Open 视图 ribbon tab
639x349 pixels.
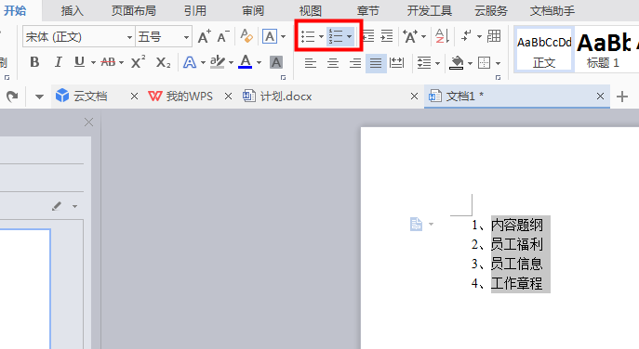311,11
